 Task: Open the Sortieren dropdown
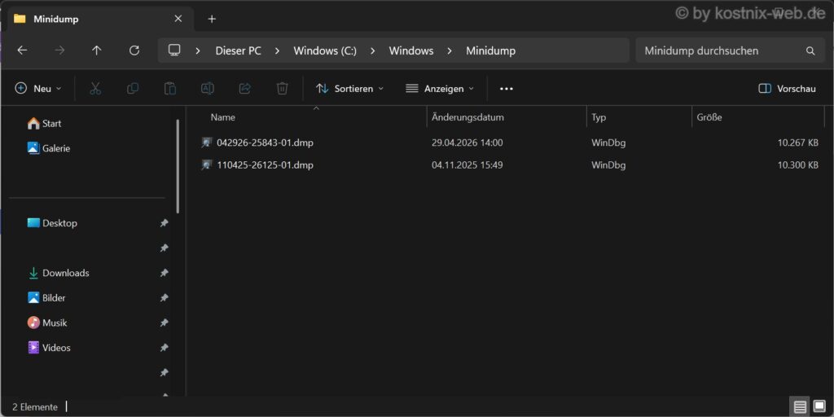349,89
